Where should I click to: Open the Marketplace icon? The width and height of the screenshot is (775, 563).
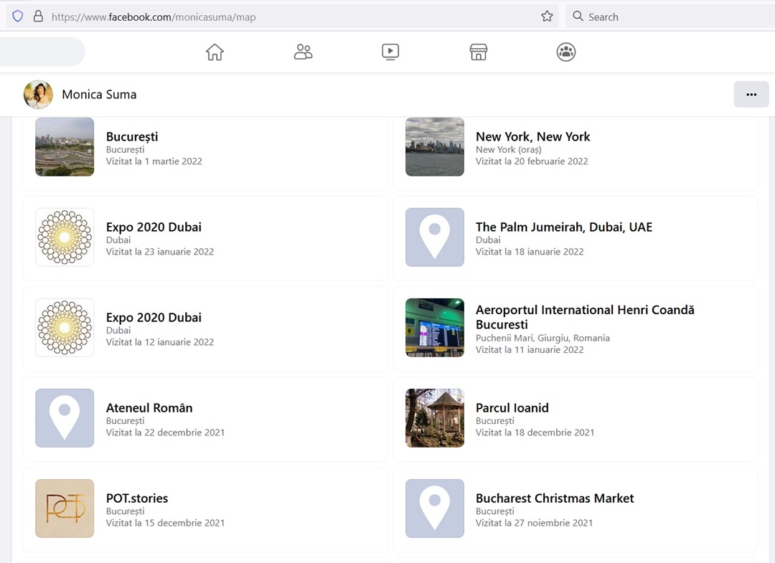pos(479,52)
